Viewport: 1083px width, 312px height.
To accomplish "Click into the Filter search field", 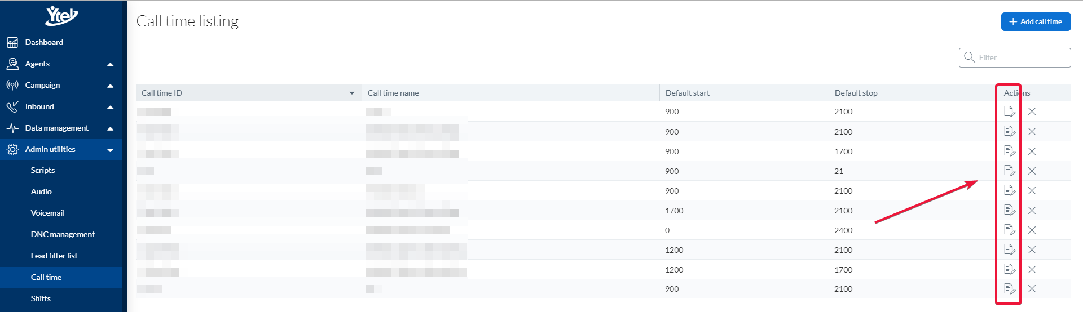I will pyautogui.click(x=1015, y=57).
